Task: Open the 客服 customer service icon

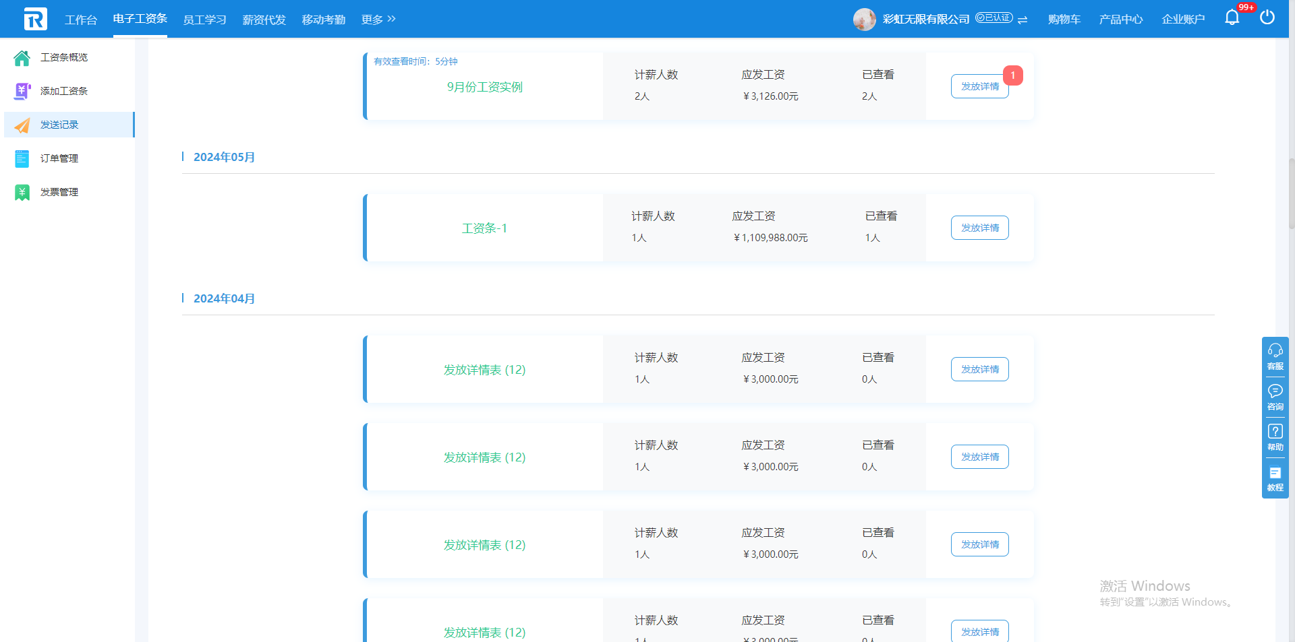Action: (1275, 356)
